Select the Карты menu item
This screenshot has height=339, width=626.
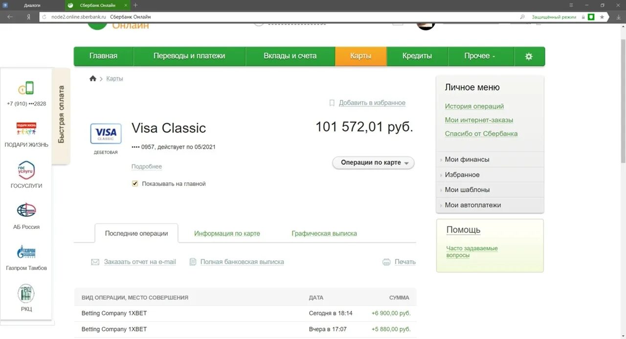point(360,56)
